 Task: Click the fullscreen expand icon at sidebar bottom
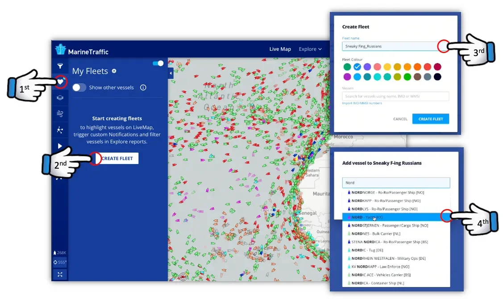(60, 275)
